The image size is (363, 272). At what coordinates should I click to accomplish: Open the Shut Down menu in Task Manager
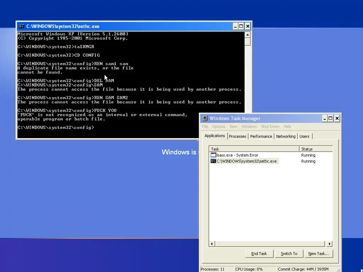pos(270,126)
